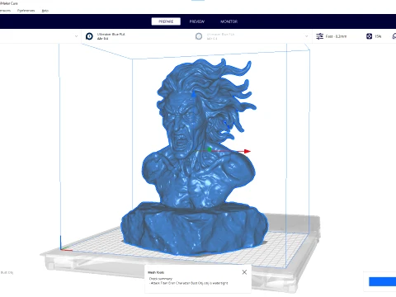Click the blue Slice button

(382, 281)
